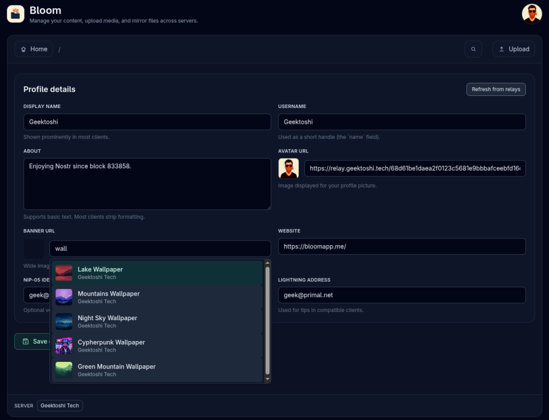The image size is (549, 420).
Task: Click the Mountains Wallpaper thumbnail image
Action: click(64, 297)
